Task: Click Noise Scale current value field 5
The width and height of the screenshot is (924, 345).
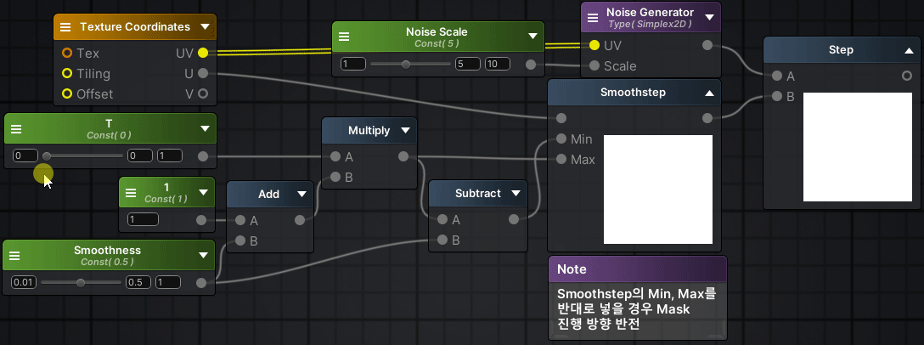Action: (x=468, y=64)
